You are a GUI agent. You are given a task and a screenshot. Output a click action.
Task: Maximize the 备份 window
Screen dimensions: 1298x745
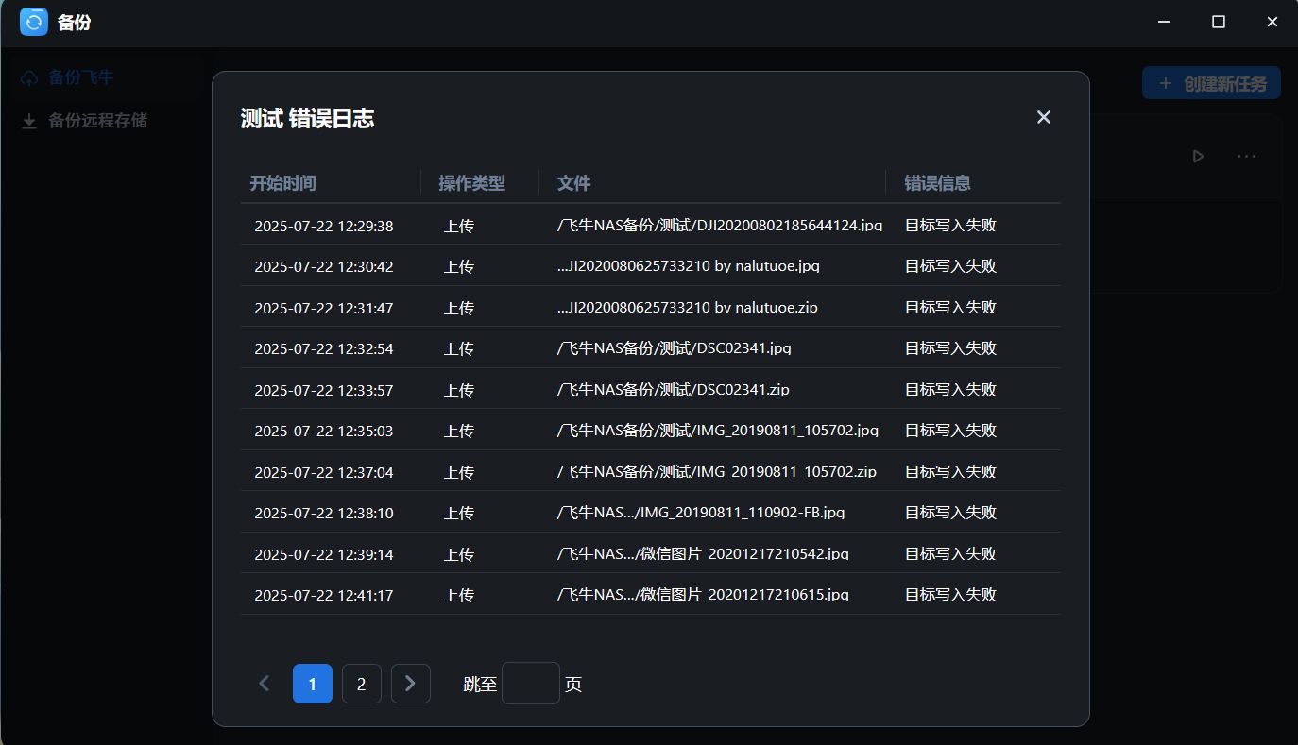tap(1219, 22)
